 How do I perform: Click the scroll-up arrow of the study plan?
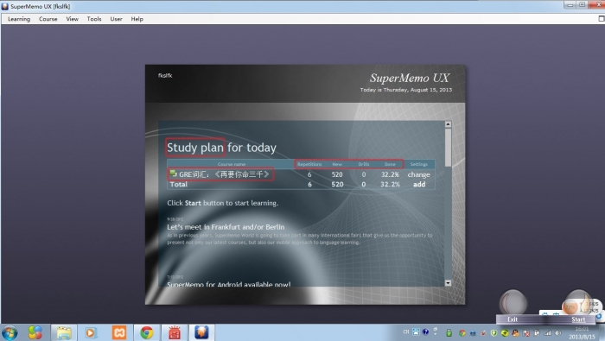448,124
